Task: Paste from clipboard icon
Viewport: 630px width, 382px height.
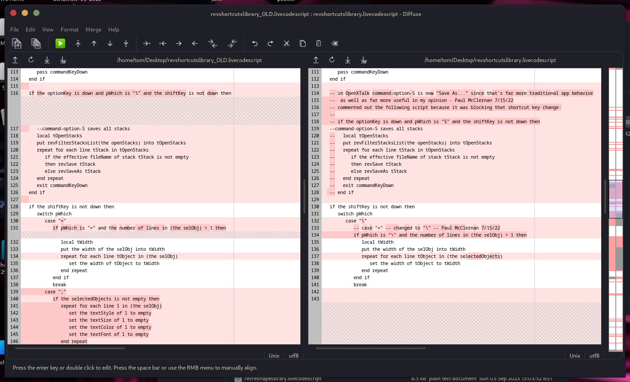Action: click(x=319, y=43)
